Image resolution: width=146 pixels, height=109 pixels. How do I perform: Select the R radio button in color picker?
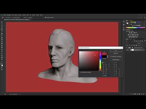click(x=102, y=69)
